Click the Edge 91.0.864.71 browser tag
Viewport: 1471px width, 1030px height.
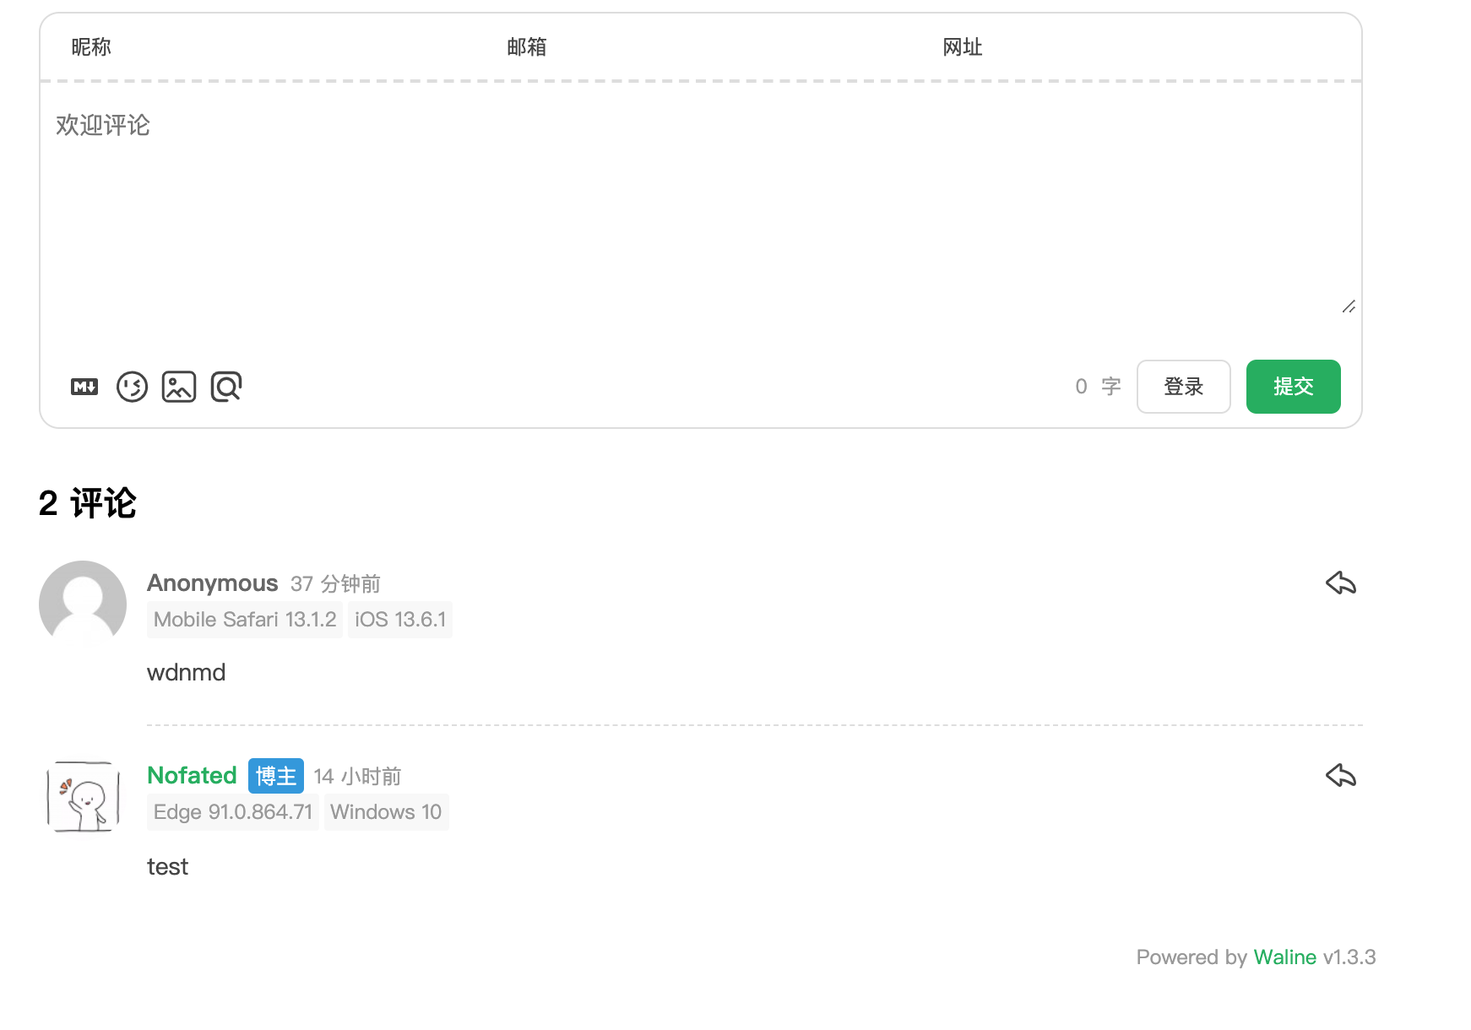click(232, 811)
